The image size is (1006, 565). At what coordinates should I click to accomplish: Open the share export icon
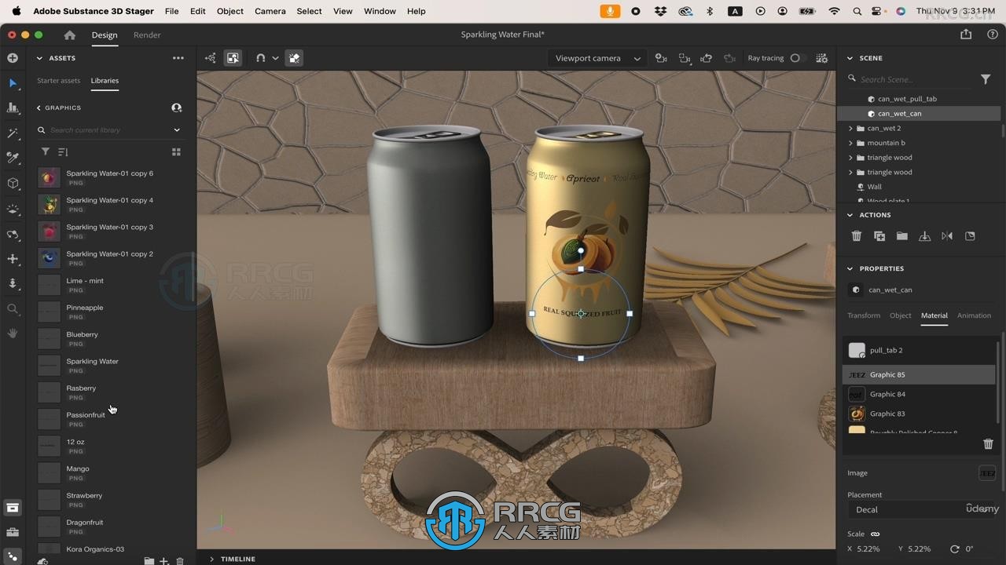(966, 35)
